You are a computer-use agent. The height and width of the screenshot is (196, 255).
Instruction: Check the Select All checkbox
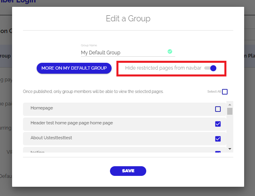[225, 92]
